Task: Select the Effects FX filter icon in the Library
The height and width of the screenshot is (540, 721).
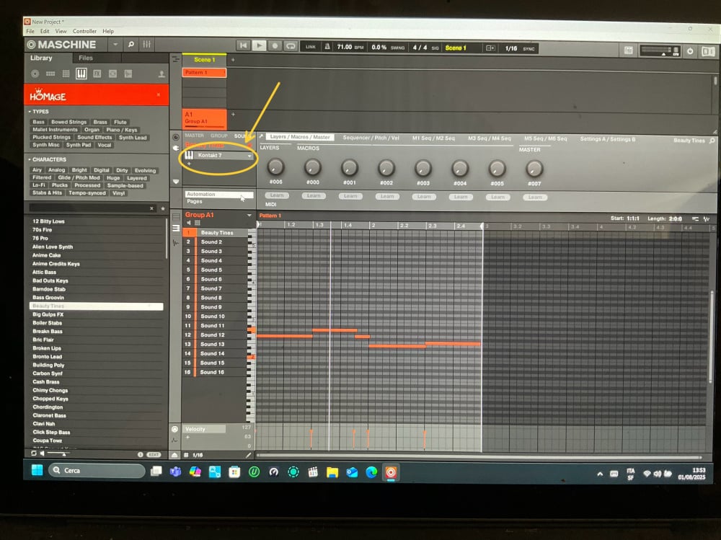Action: click(x=97, y=74)
